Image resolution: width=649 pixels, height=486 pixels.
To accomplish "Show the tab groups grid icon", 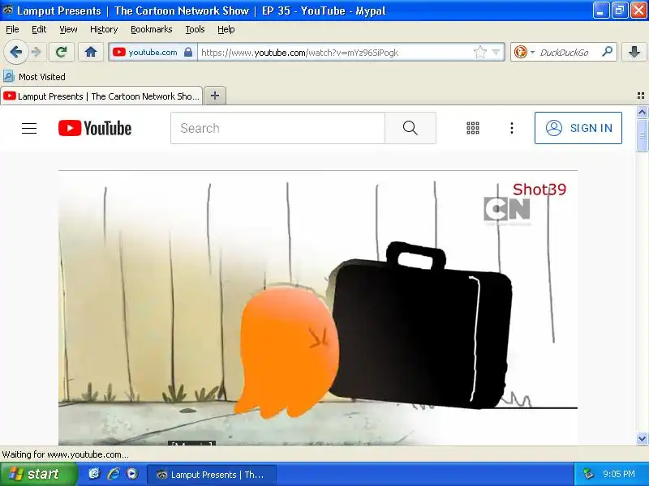I will tap(641, 96).
